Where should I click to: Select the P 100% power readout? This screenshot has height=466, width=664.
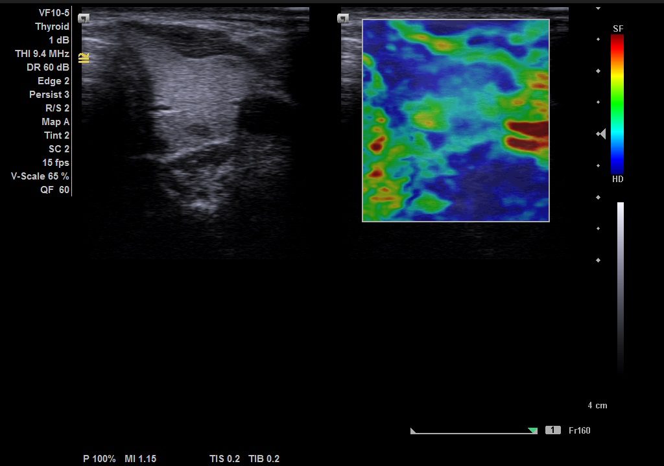[x=99, y=459]
